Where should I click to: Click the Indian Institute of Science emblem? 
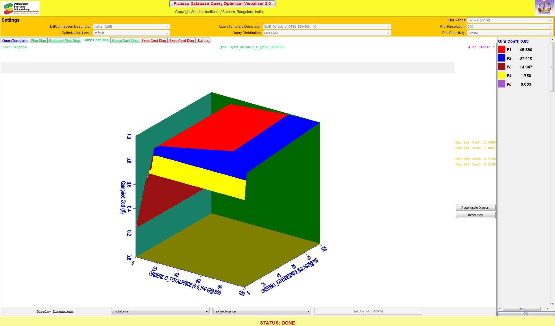pyautogui.click(x=544, y=8)
